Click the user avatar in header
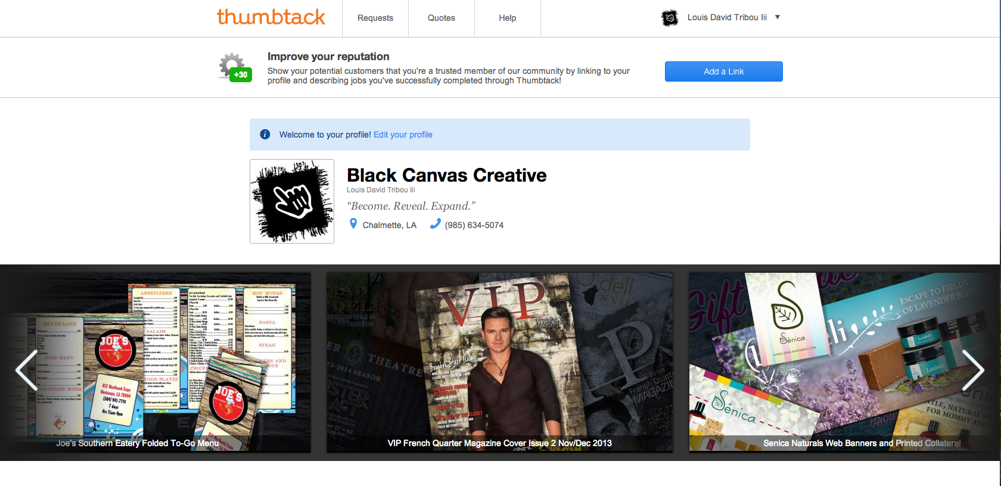Screen dimensions: 1001x486 (x=670, y=18)
